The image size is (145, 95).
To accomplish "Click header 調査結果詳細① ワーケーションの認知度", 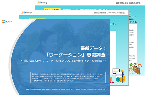I will [x=109, y=13].
